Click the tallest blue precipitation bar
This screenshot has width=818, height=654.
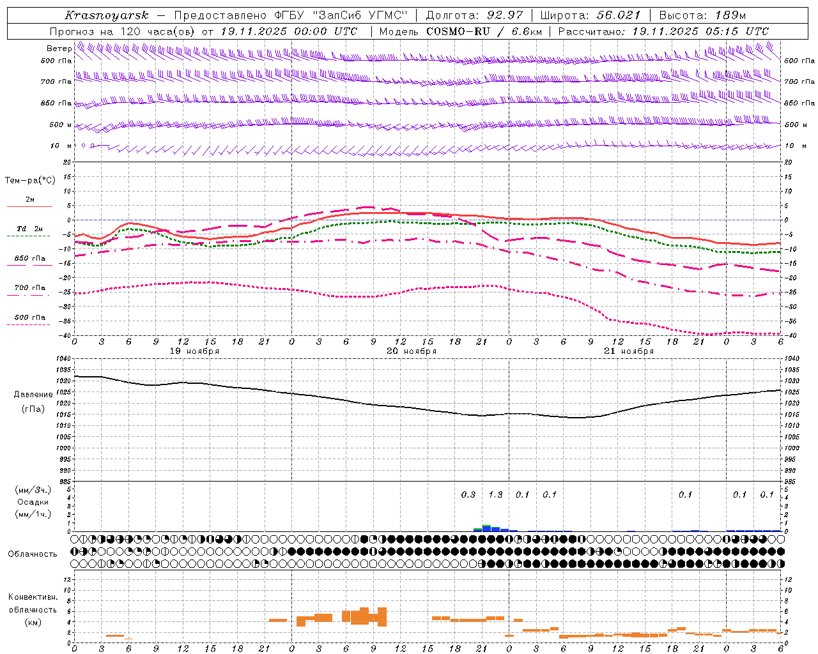[x=486, y=528]
